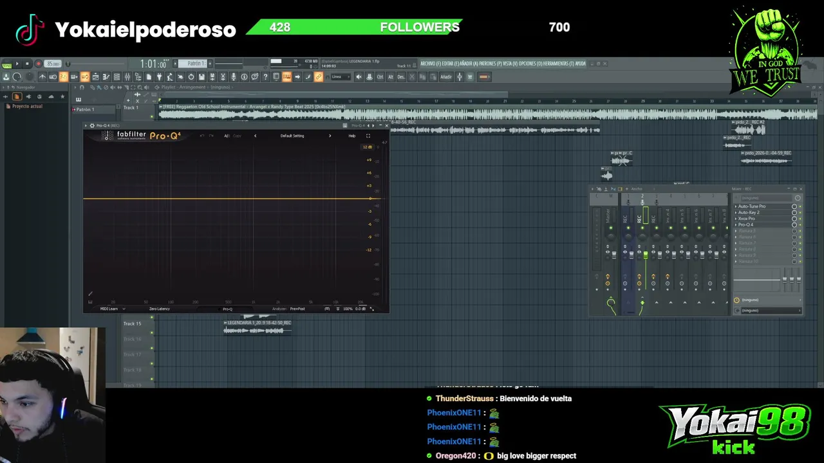Click Help in the FabFilter Pro-Q 4 header
The width and height of the screenshot is (824, 463).
click(352, 136)
